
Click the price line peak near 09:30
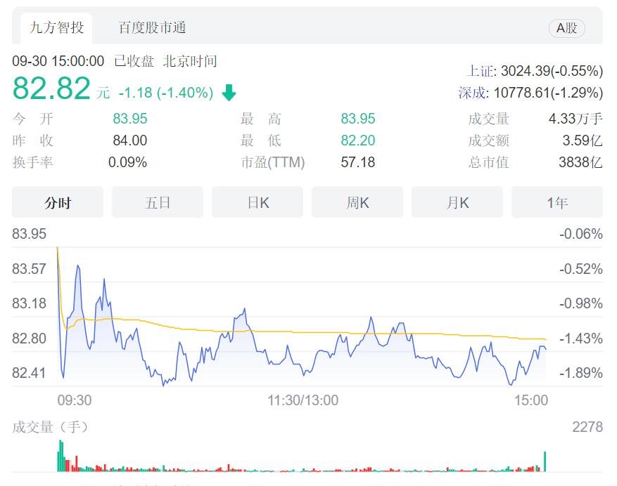pyautogui.click(x=78, y=266)
